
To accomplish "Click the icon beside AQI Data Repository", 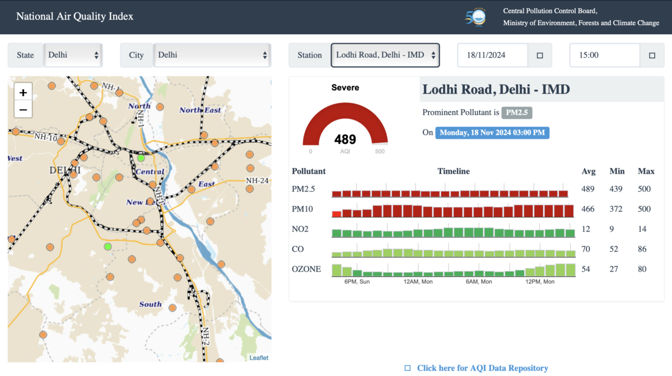I will point(408,368).
